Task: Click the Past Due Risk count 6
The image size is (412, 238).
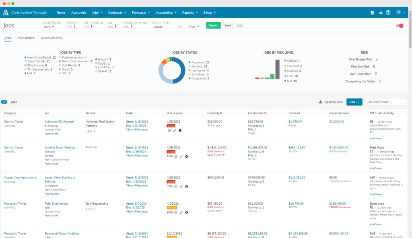Action: (x=374, y=67)
